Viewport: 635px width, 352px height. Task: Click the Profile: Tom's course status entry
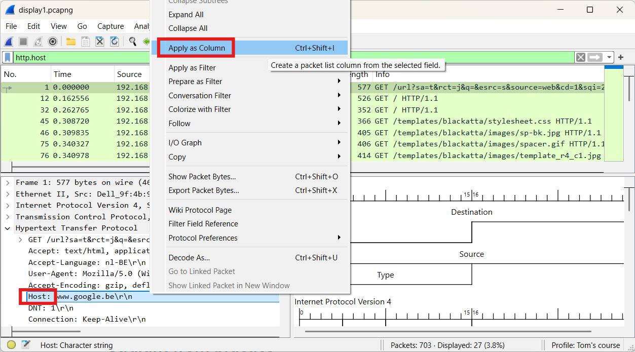point(585,345)
